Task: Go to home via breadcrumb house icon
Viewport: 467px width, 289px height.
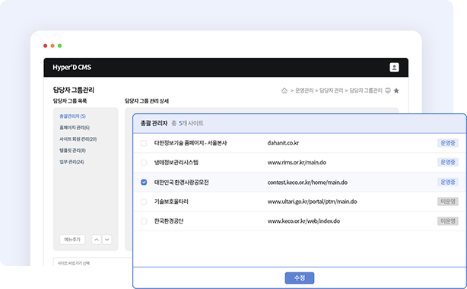Action: 284,91
